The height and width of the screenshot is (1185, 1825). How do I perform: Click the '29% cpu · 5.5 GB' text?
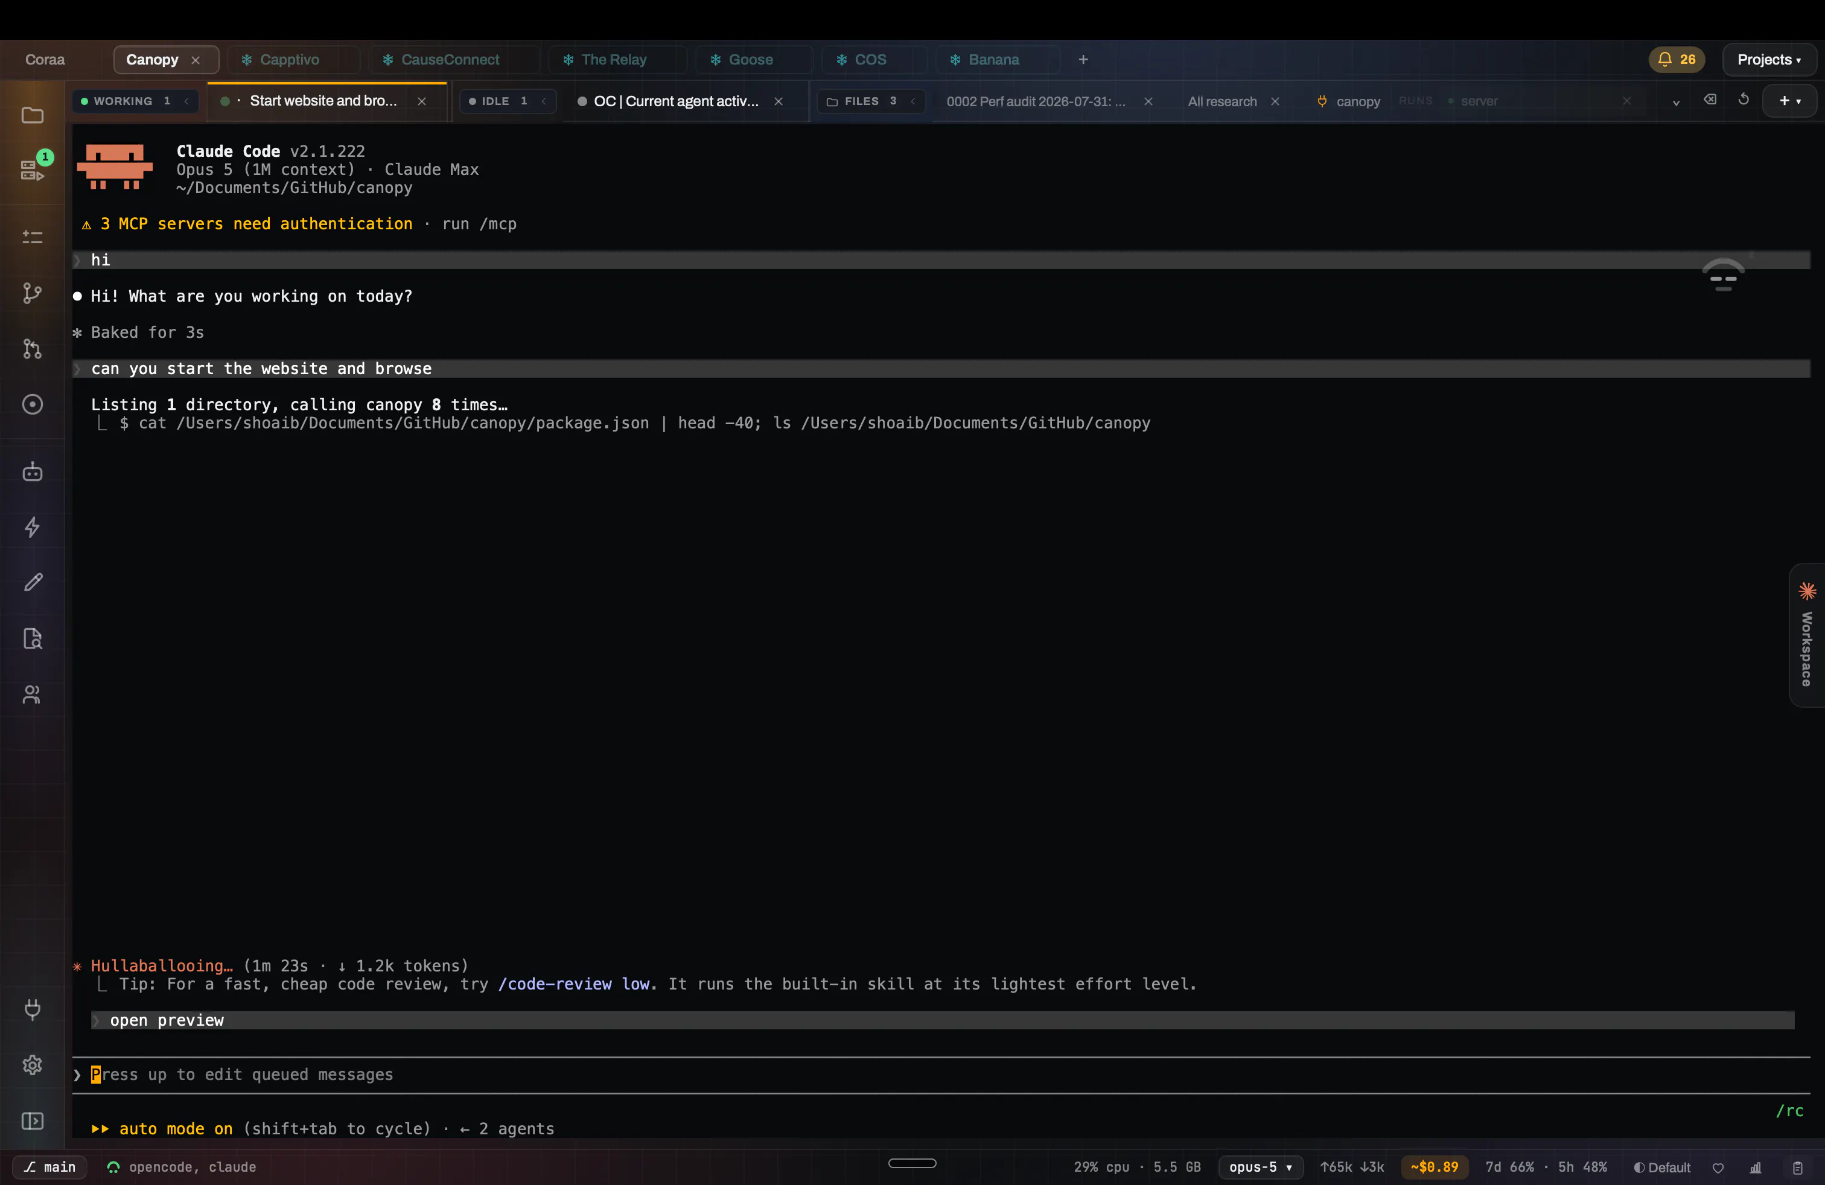[1137, 1167]
